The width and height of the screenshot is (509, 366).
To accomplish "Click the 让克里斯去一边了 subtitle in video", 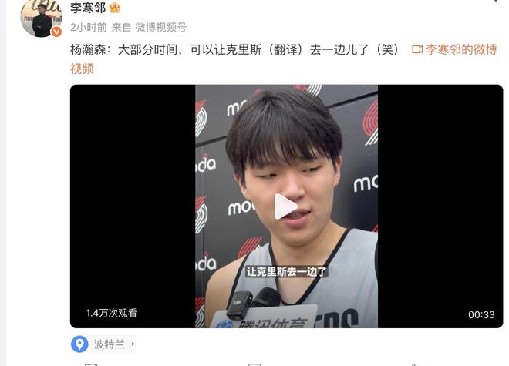I will tap(286, 271).
